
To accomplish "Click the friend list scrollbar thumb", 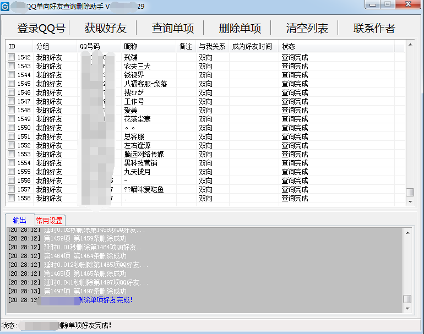I will (410, 192).
